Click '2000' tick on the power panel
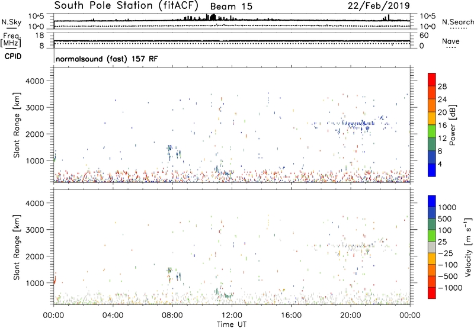Viewport: 474px width, 328px height. [34, 134]
